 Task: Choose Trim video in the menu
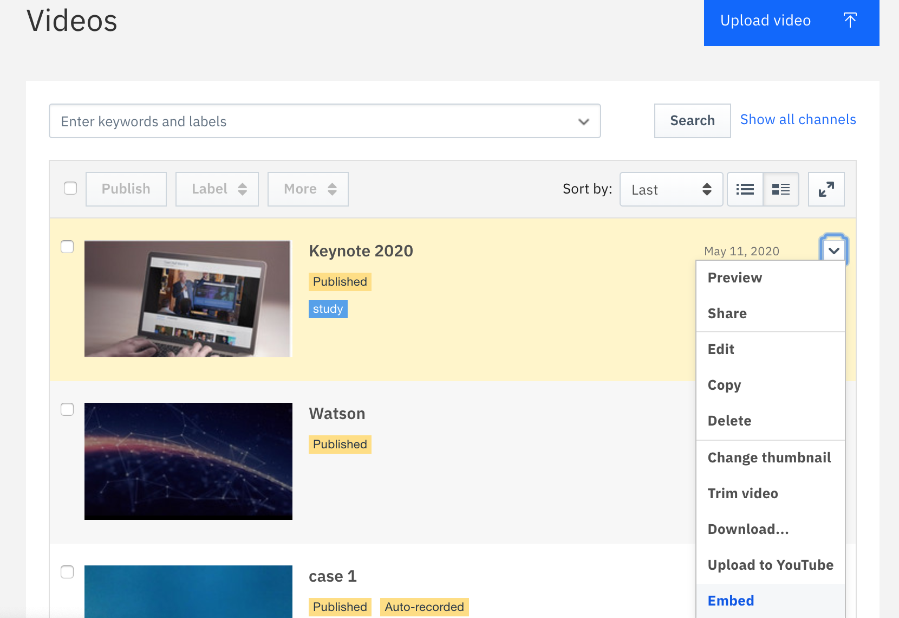tap(771, 494)
